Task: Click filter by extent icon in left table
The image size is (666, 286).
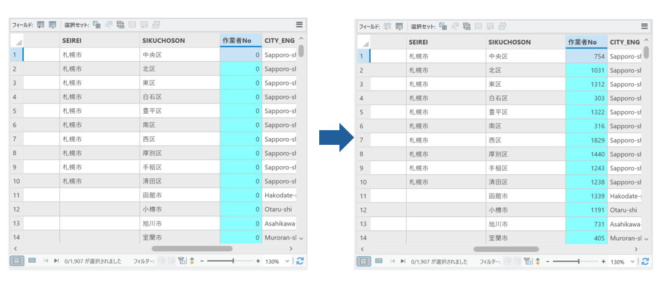Action: point(181,261)
